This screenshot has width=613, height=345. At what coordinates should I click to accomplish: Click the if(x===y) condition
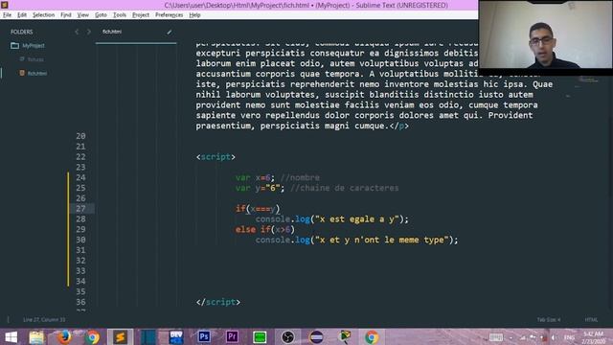(258, 209)
